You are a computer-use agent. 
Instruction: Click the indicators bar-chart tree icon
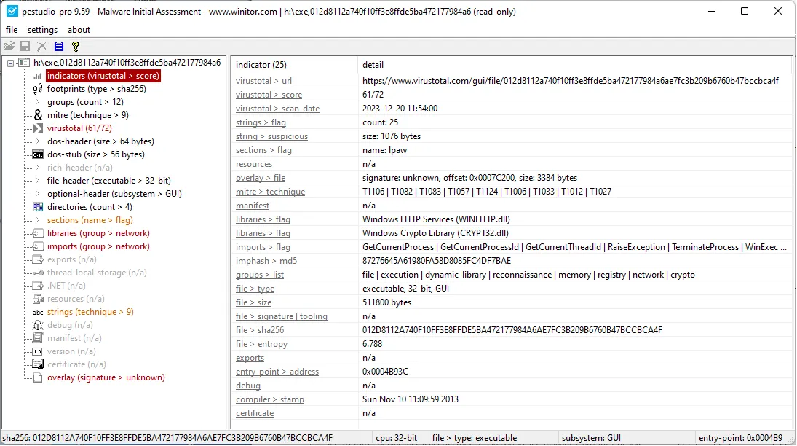coord(38,76)
